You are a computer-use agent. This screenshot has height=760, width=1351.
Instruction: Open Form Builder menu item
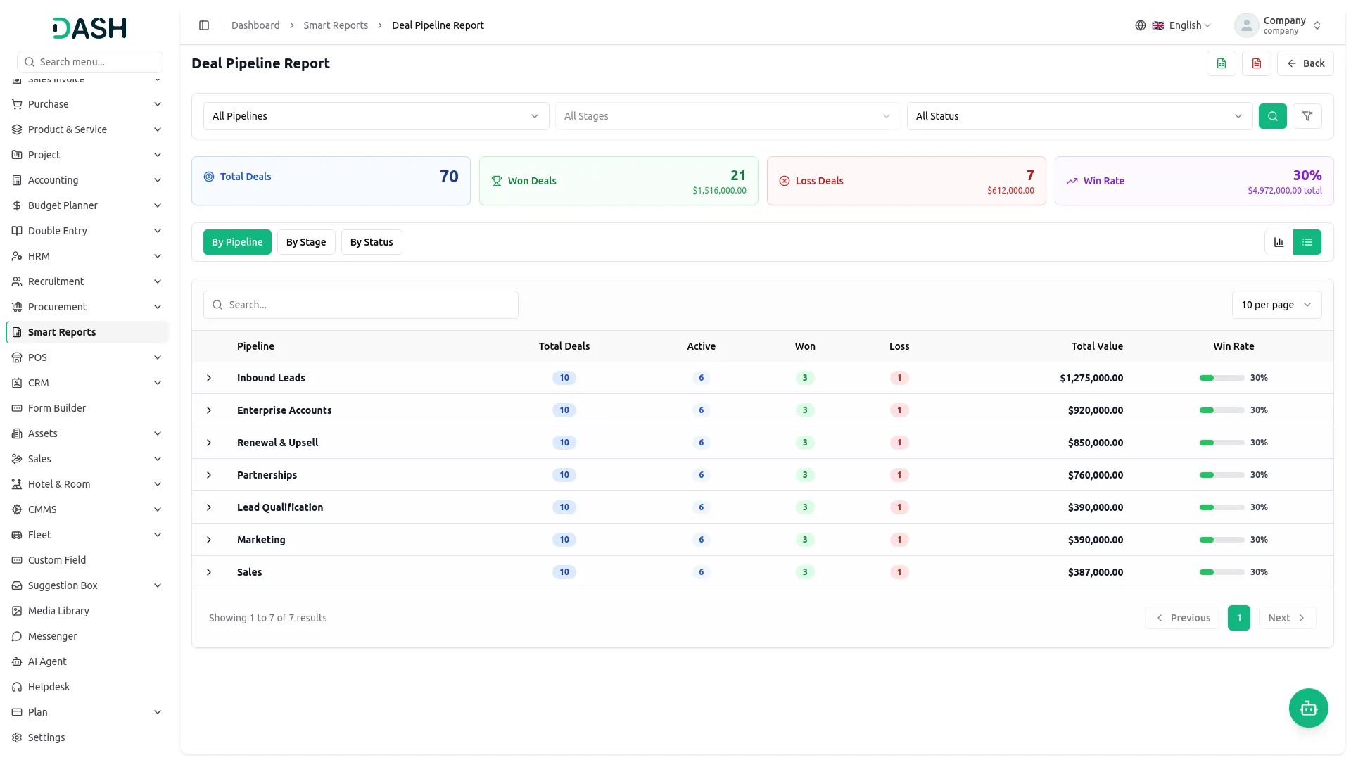click(x=87, y=408)
